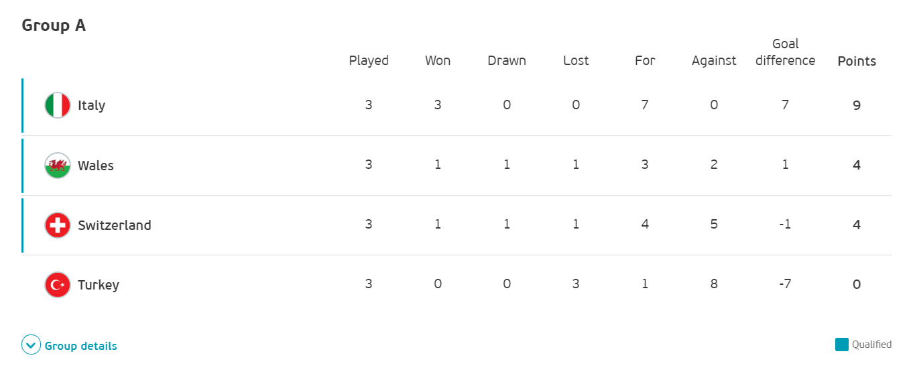Click the Qualified legend color swatch
Viewport: 909px width, 376px height.
pyautogui.click(x=842, y=344)
